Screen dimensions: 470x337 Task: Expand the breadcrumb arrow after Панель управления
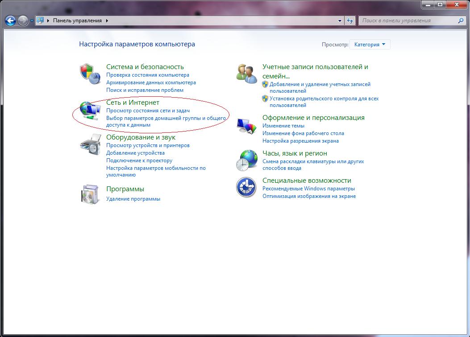107,21
